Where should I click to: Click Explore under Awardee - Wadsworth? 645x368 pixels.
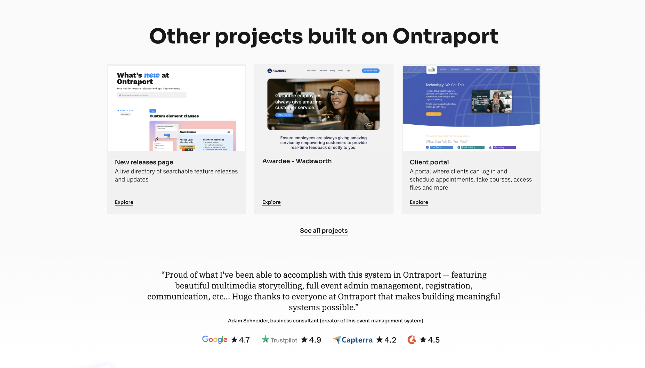click(x=271, y=202)
